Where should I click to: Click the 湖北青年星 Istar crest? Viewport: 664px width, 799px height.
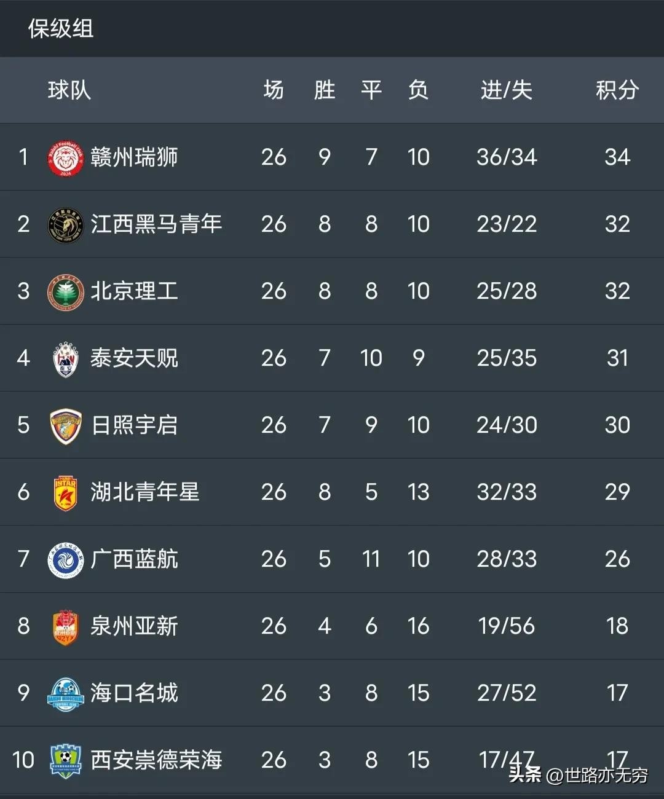65,492
